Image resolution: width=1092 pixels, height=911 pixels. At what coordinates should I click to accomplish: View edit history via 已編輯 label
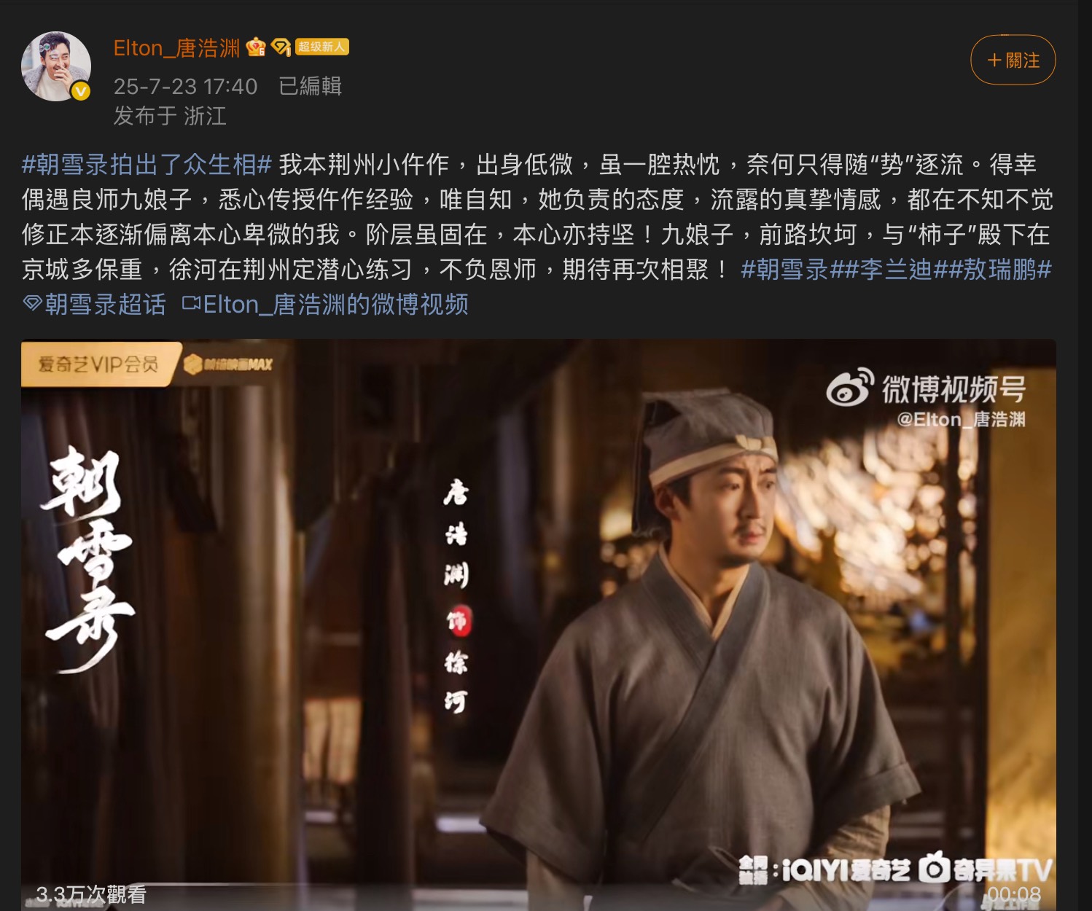(310, 86)
